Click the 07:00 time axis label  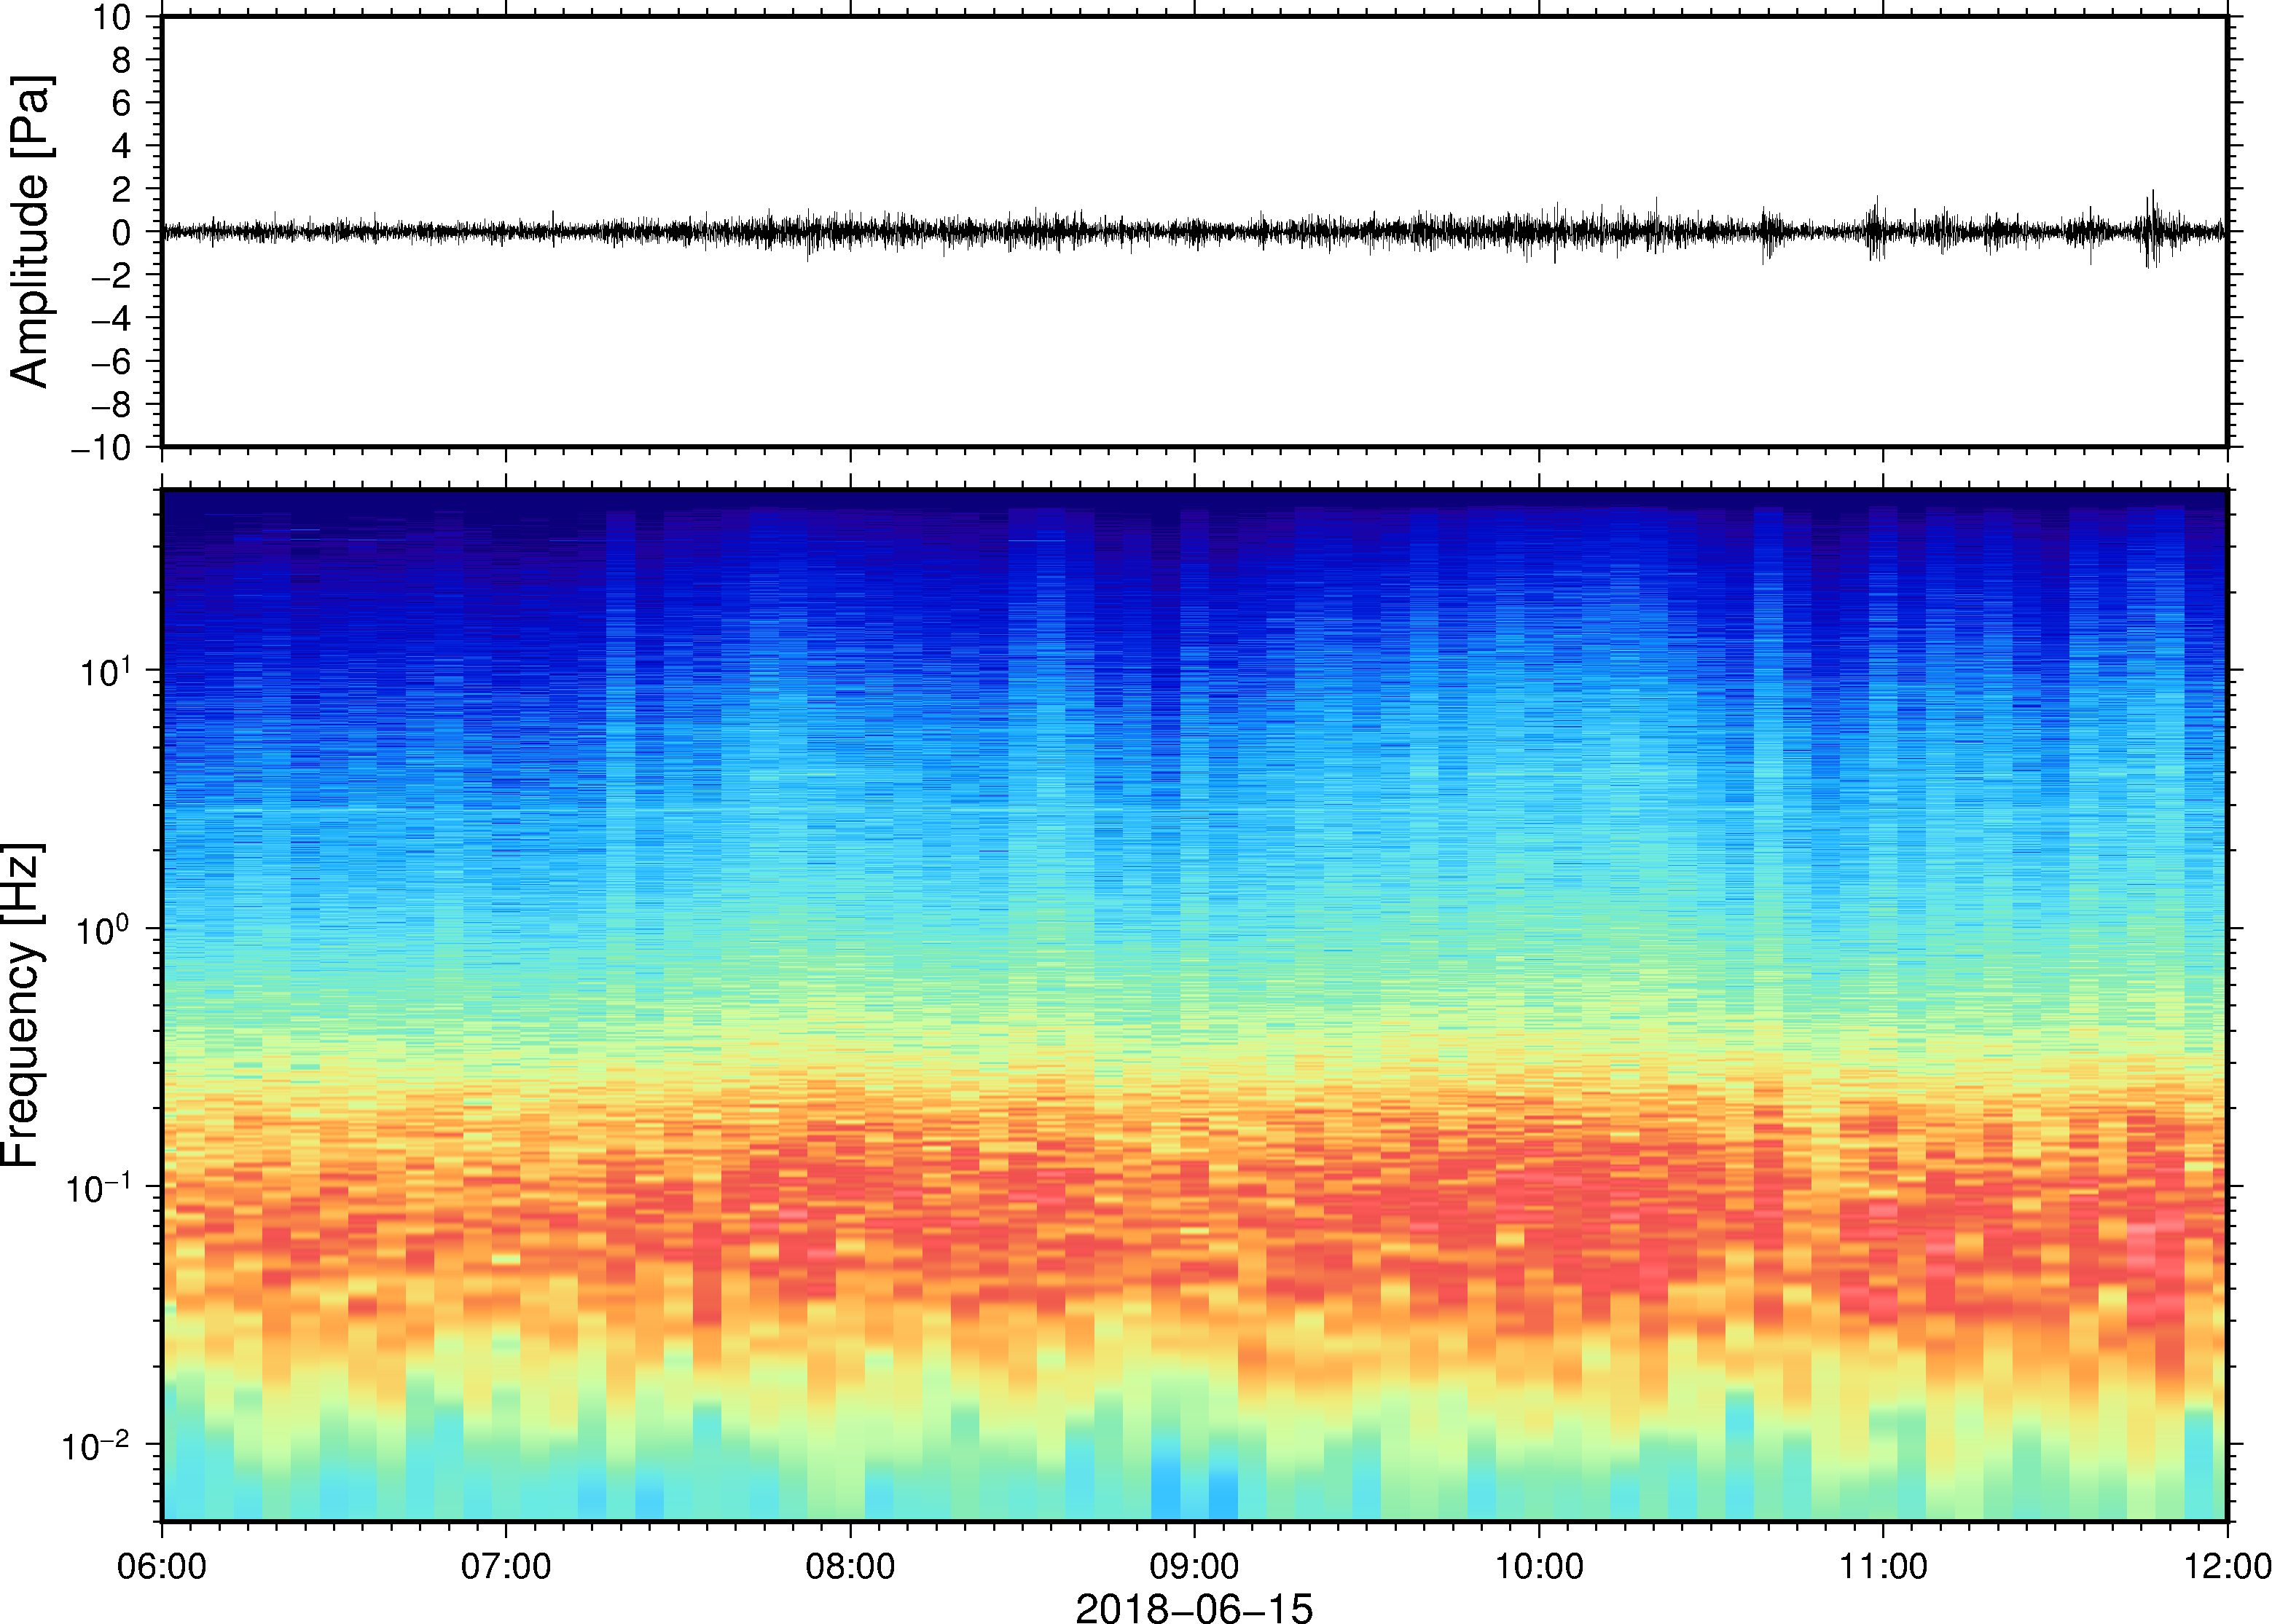(505, 1566)
